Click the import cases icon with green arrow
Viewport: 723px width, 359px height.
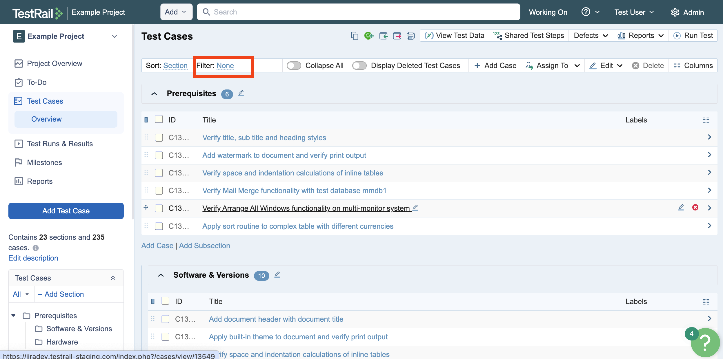pos(383,36)
